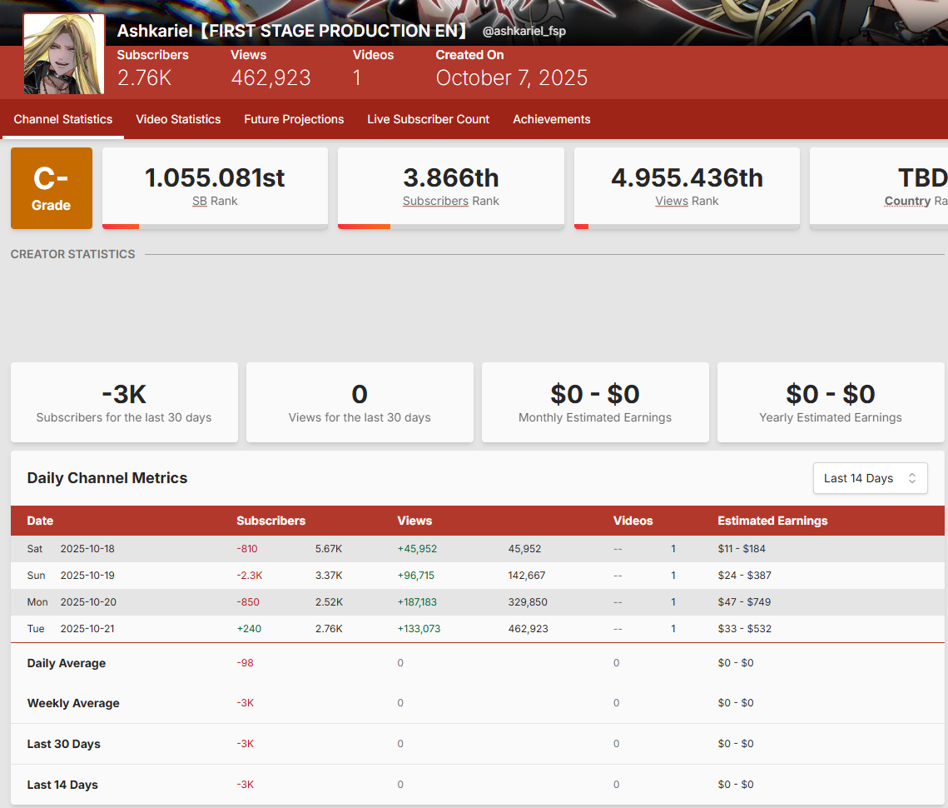Click the +96,715 views change value

[x=416, y=576]
